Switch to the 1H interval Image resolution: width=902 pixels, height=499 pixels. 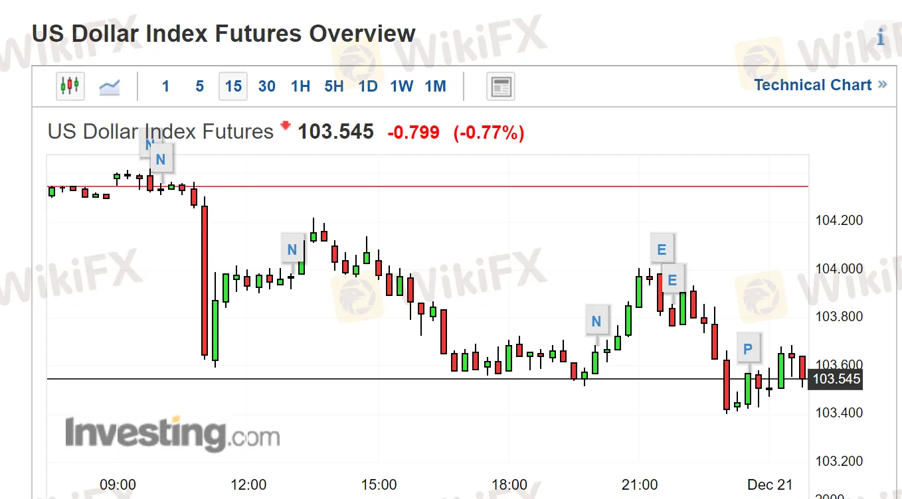point(300,86)
